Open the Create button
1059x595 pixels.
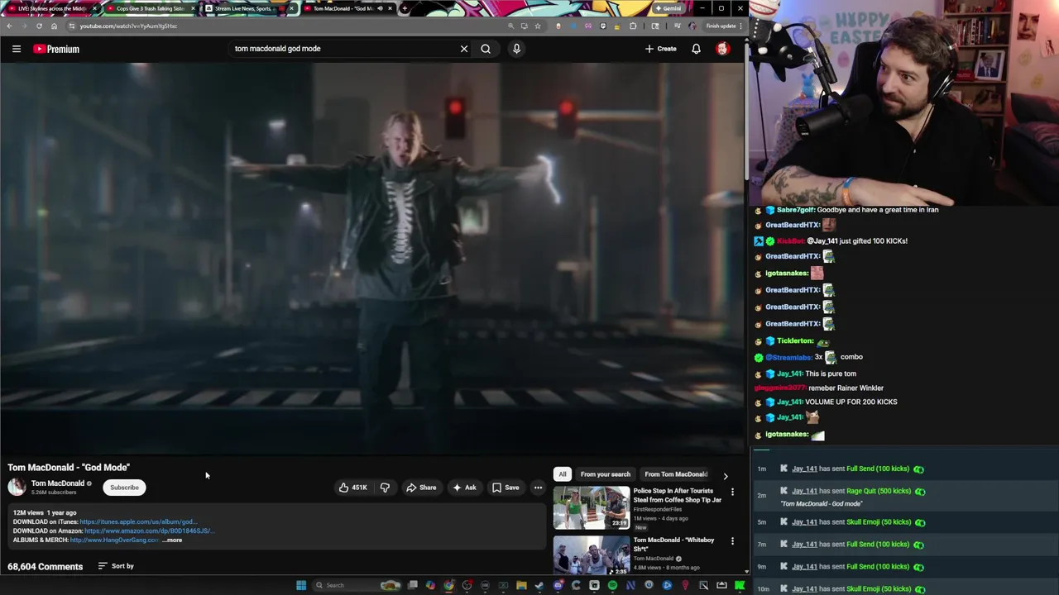coord(661,49)
